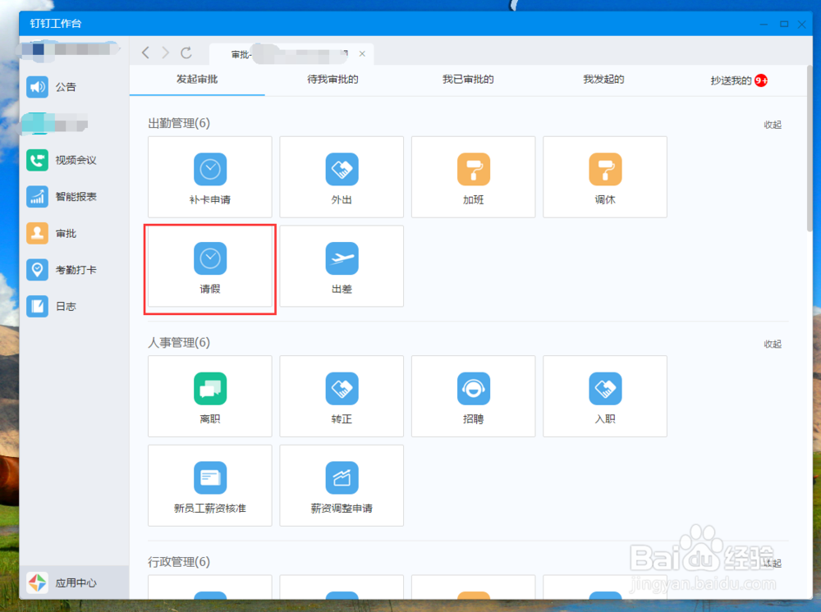
Task: Open the 新员工薪资核准 form
Action: (x=210, y=485)
